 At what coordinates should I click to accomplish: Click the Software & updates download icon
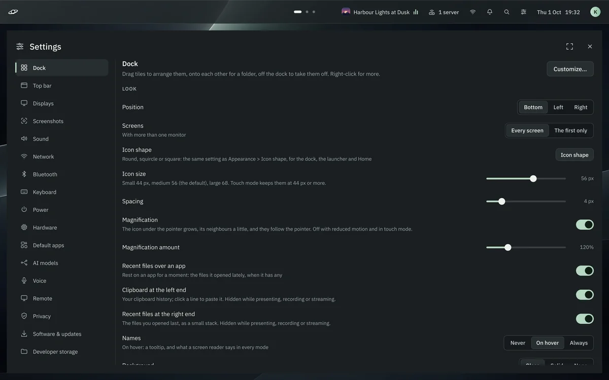pyautogui.click(x=24, y=334)
